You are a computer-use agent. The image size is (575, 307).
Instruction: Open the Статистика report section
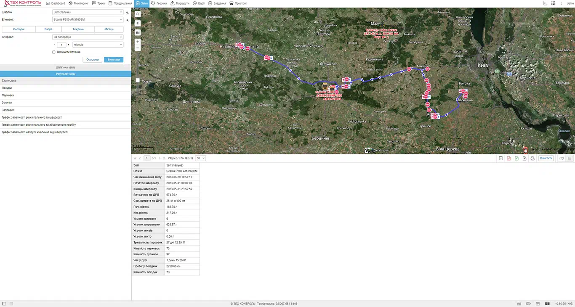[66, 81]
